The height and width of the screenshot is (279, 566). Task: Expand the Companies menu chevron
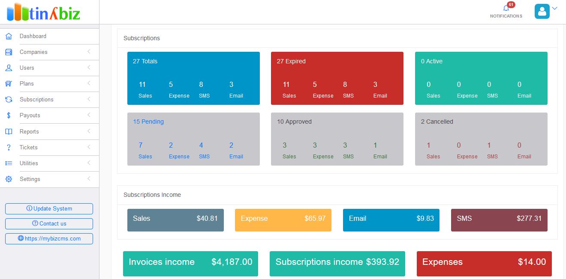89,52
